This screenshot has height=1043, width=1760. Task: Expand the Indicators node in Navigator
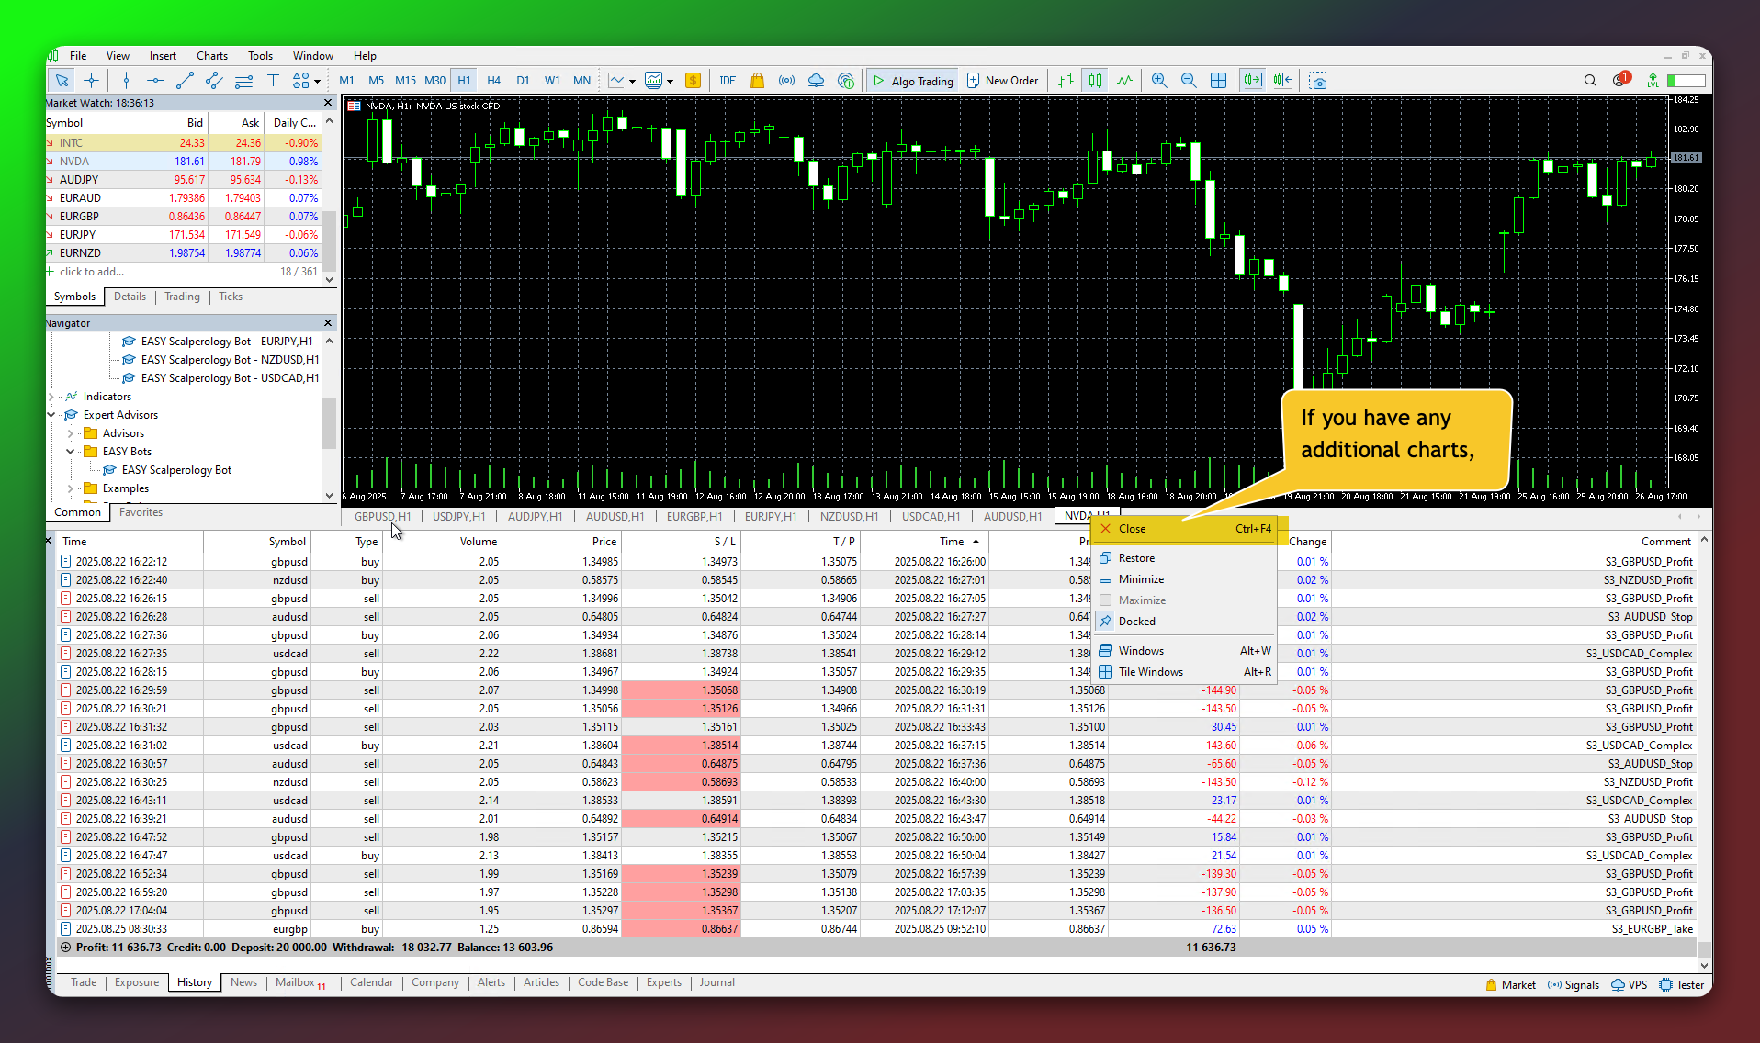[x=51, y=397]
